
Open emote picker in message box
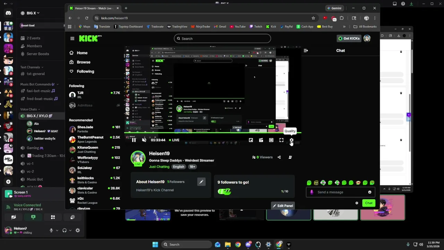tap(370, 192)
